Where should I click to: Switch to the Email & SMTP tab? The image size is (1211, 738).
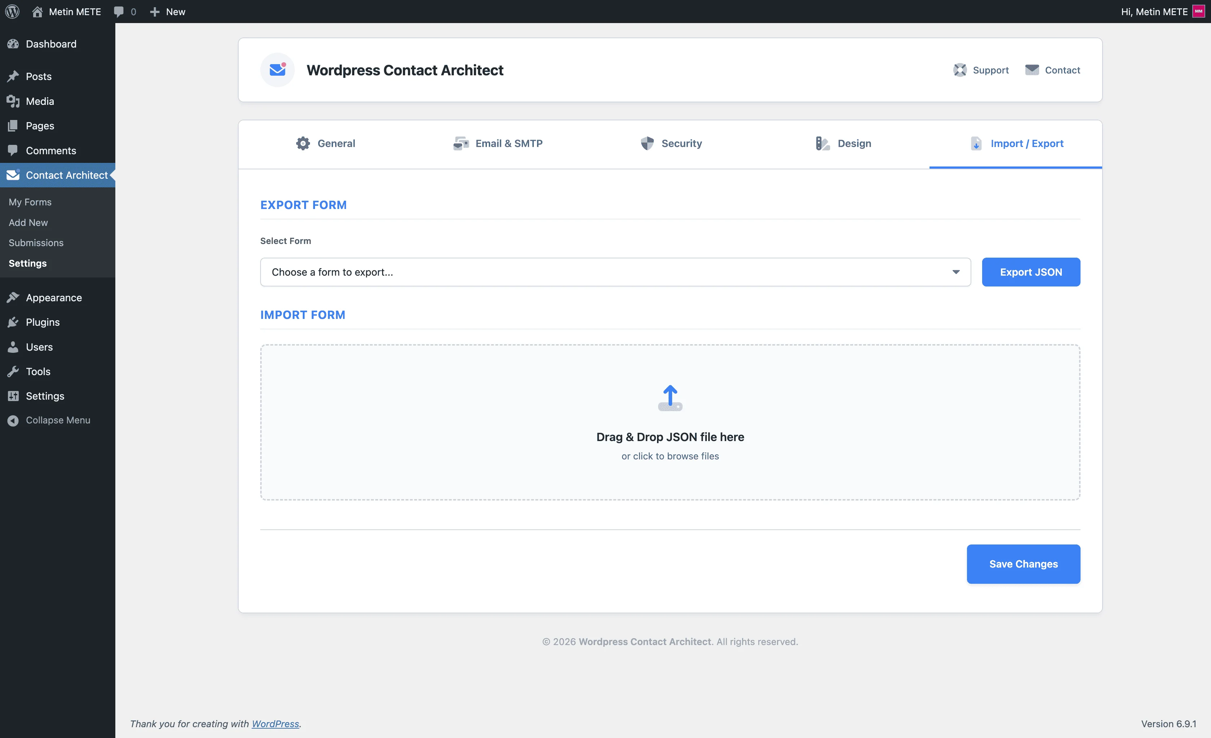(x=497, y=143)
